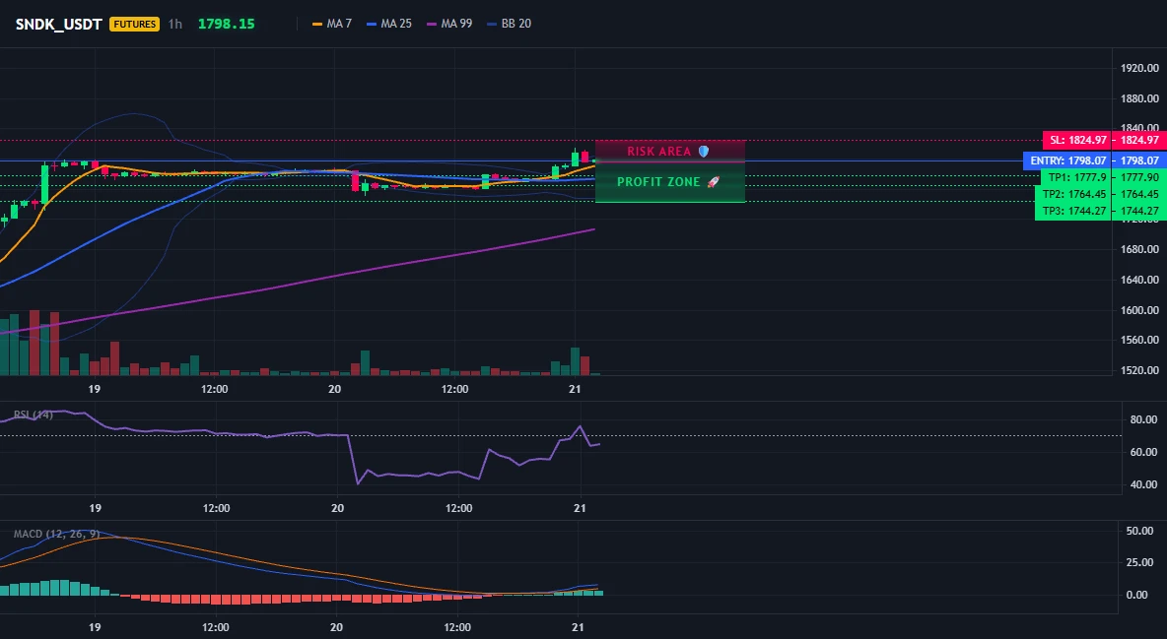Click date 21 on the RSI time axis
Screen dimensions: 1167x639
coord(580,509)
